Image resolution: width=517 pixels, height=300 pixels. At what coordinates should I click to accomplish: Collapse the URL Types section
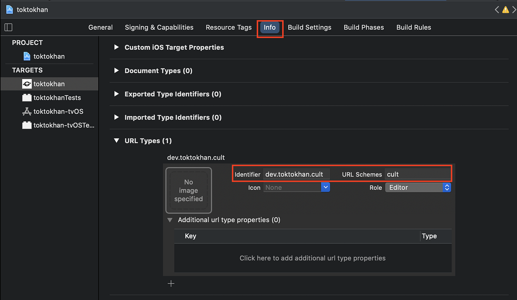[x=117, y=141]
